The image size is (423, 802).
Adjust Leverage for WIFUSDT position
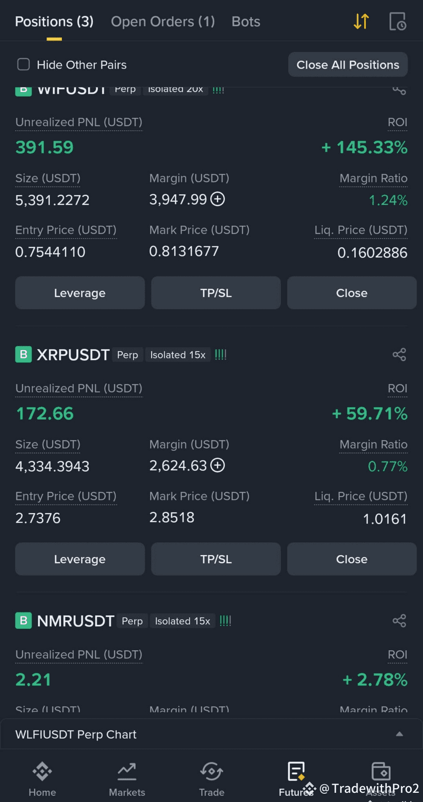pos(80,293)
